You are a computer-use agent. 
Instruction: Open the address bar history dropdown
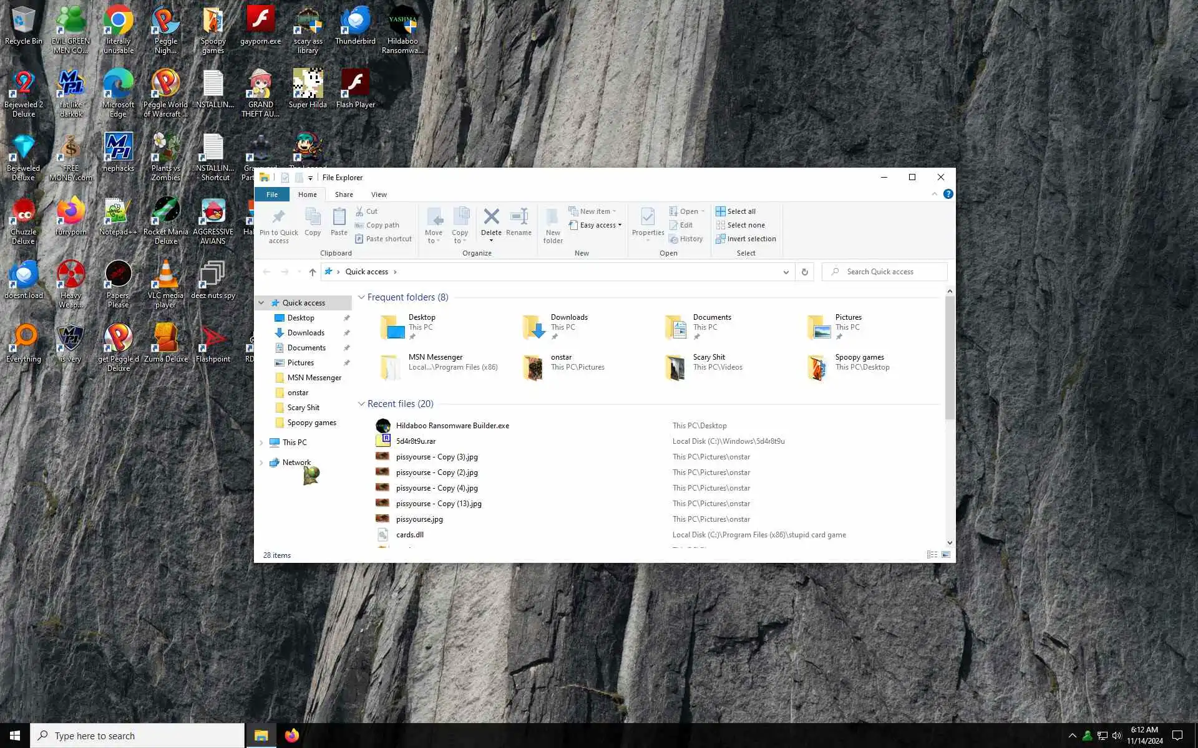pyautogui.click(x=786, y=272)
